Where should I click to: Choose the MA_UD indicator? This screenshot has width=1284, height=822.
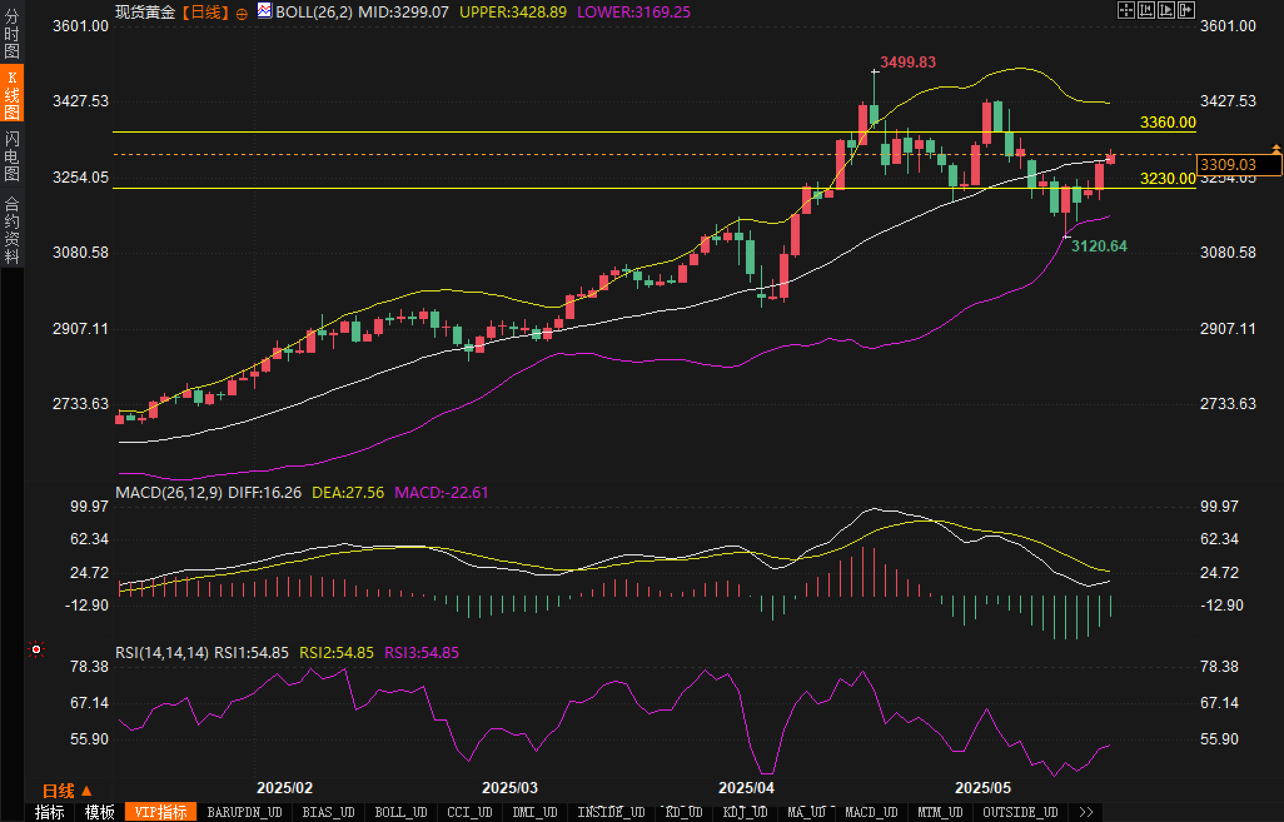point(807,812)
